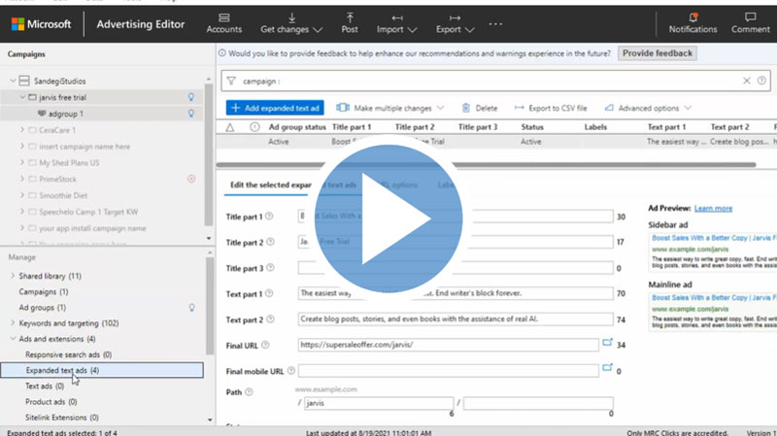Screen dimensions: 777x436
Task: Open the Get changes menu
Action: click(x=291, y=23)
